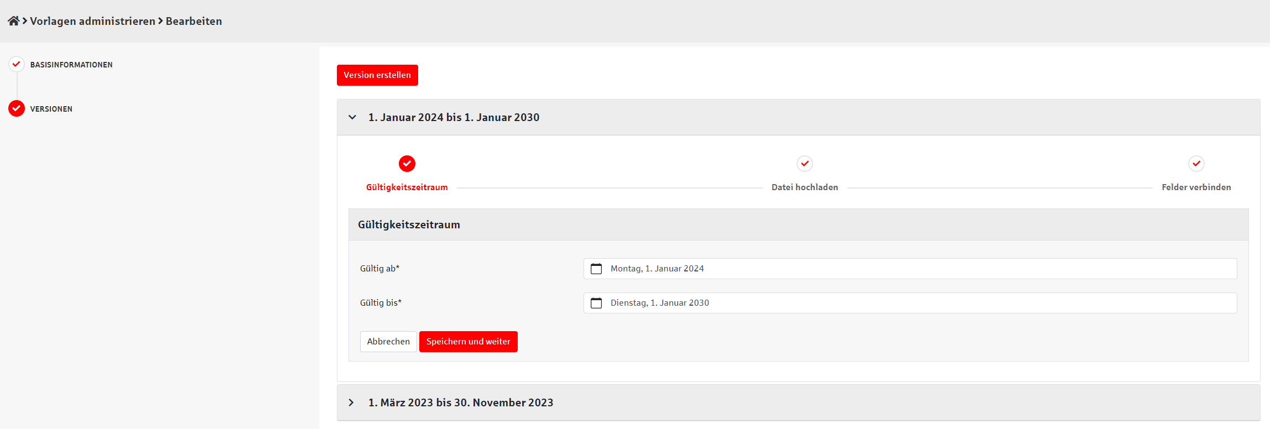Screen dimensions: 1270x429
Task: Click the Felder verbinden step checkmark icon
Action: [x=1196, y=164]
